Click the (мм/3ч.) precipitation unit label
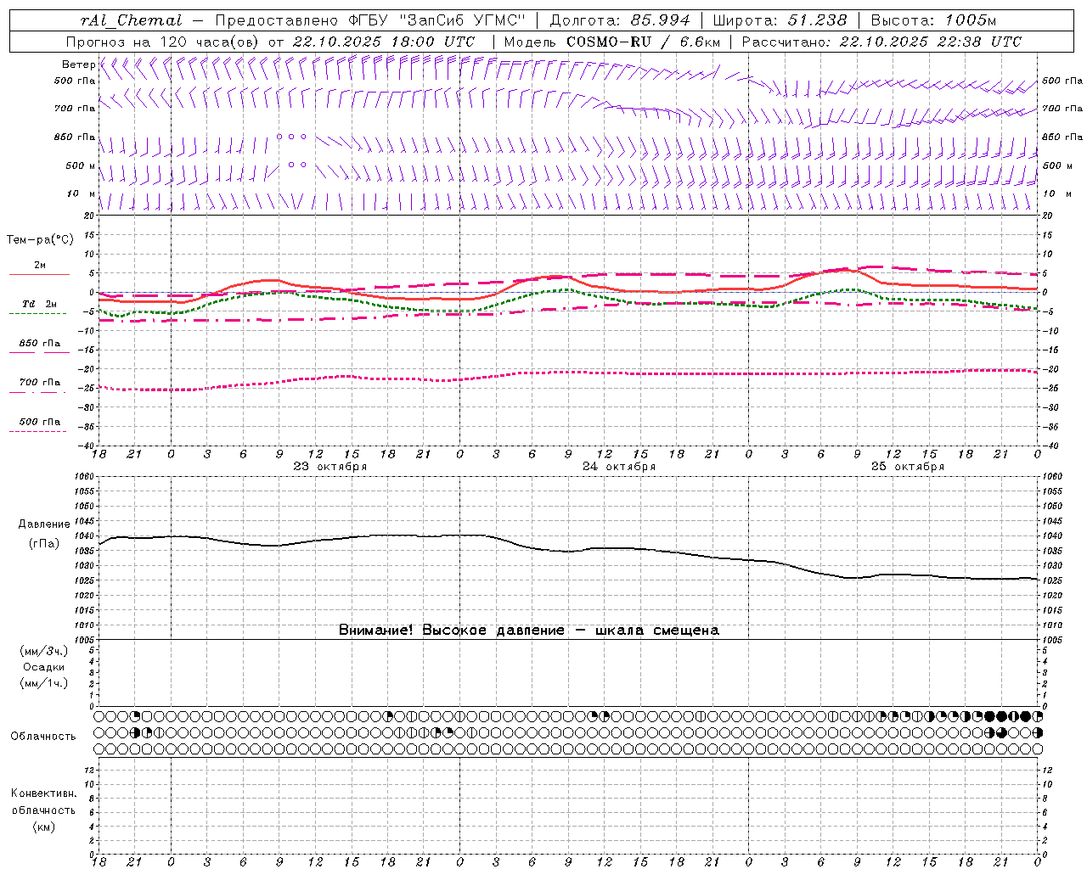The height and width of the screenshot is (869, 1087). (x=44, y=651)
